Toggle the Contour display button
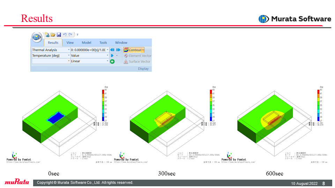 pos(133,50)
